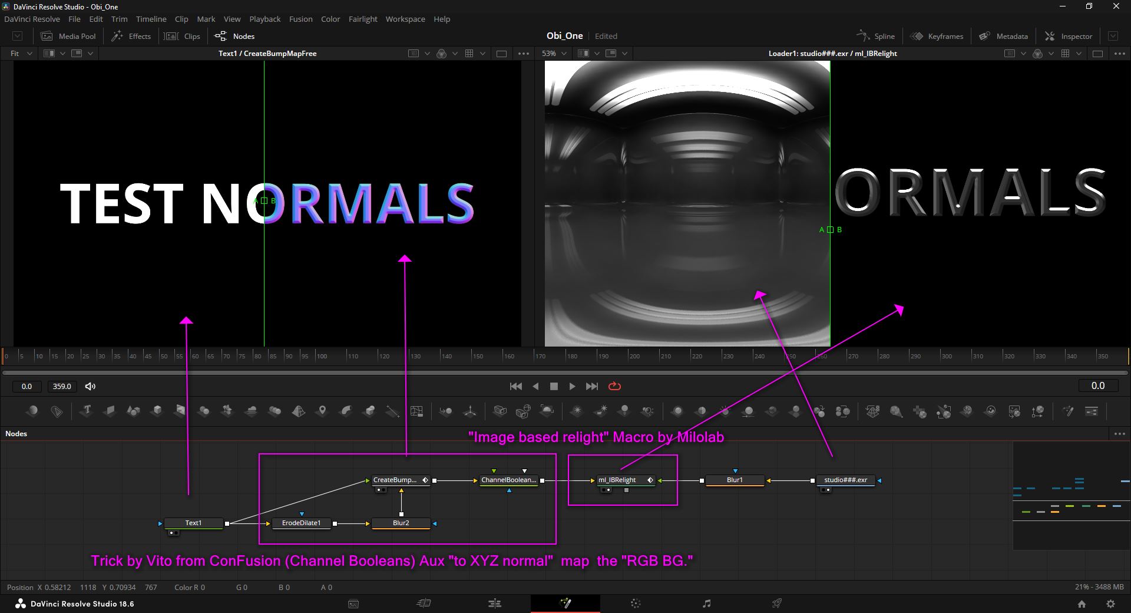Add an Image Plane 3D node
The width and height of the screenshot is (1131, 613).
[110, 411]
